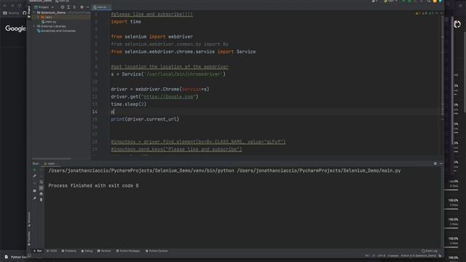The height and width of the screenshot is (262, 466).
Task: Hide the Run panel with the minus icon
Action: pos(441,164)
